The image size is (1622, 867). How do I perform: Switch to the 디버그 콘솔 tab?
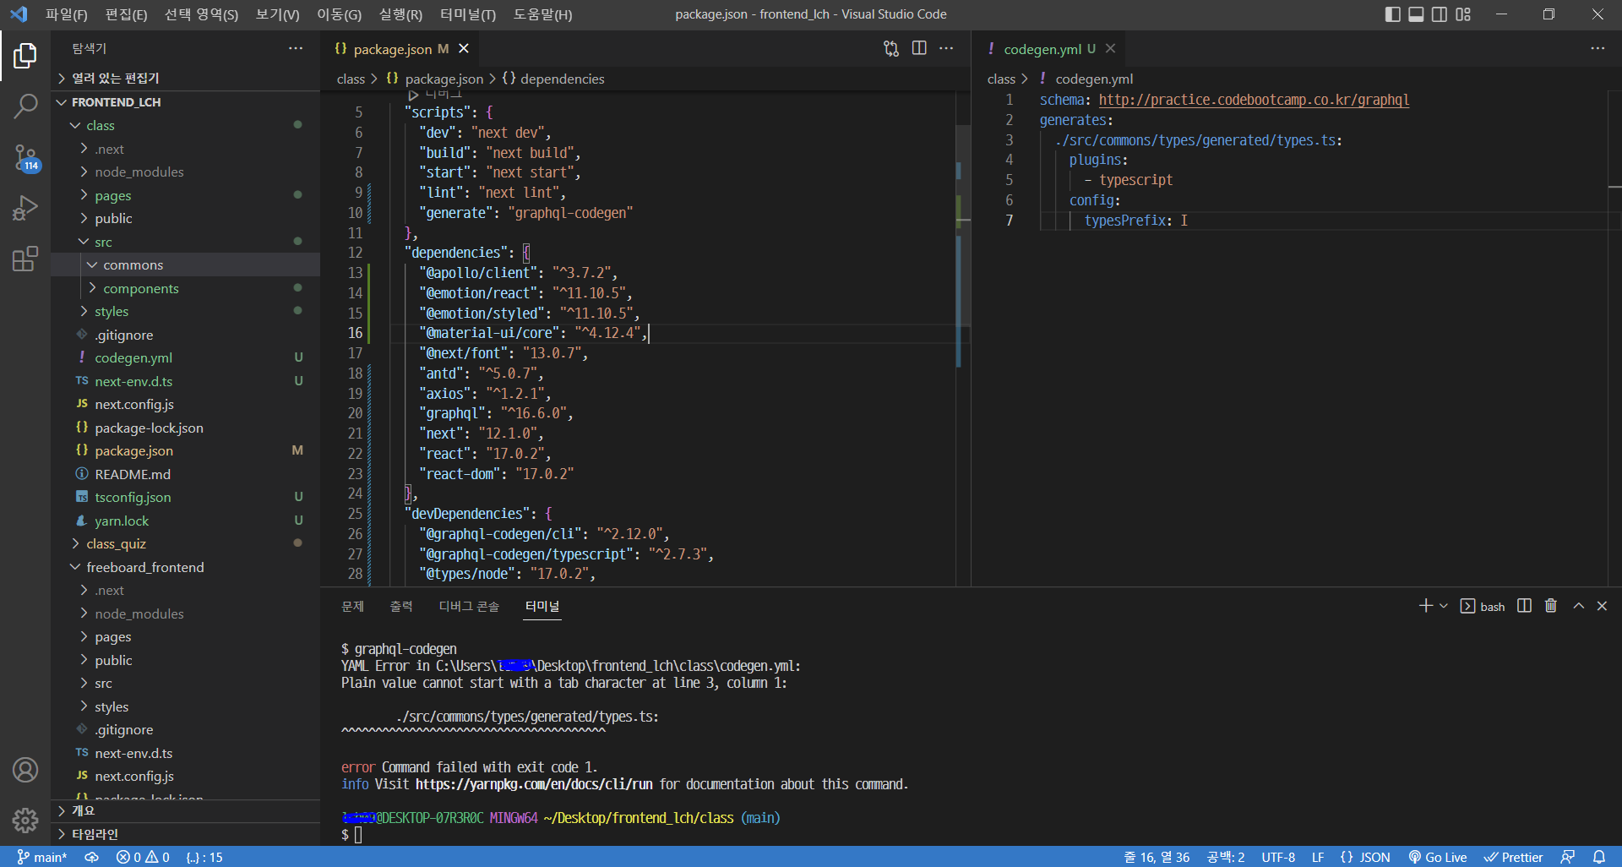click(x=469, y=606)
